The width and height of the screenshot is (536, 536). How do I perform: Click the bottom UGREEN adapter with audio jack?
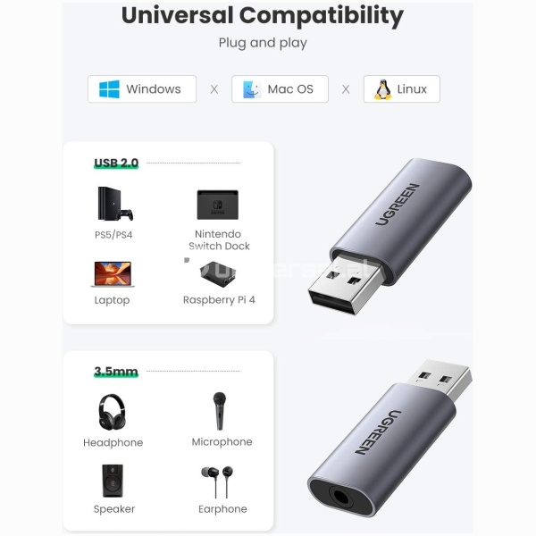pyautogui.click(x=389, y=440)
